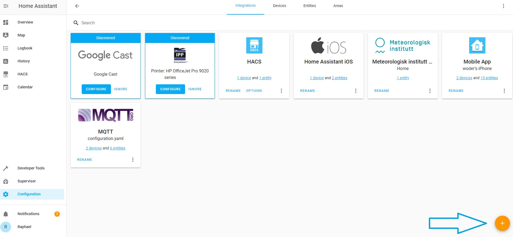Click the search magnifier icon
This screenshot has height=237, width=513.
tap(76, 23)
